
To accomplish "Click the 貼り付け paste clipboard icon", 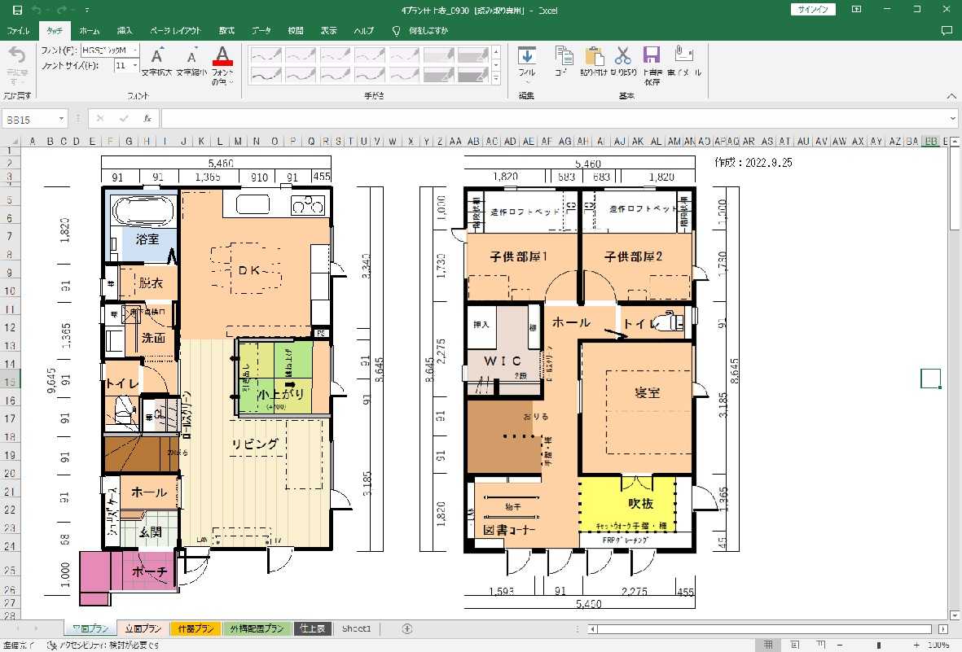I will 594,55.
